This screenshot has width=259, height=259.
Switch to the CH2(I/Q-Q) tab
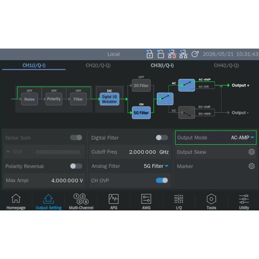pos(98,65)
